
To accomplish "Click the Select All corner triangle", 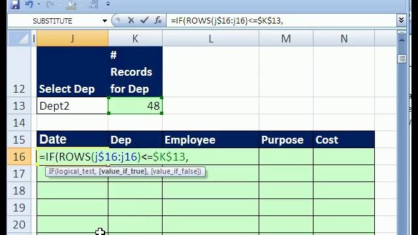I will 20,39.
